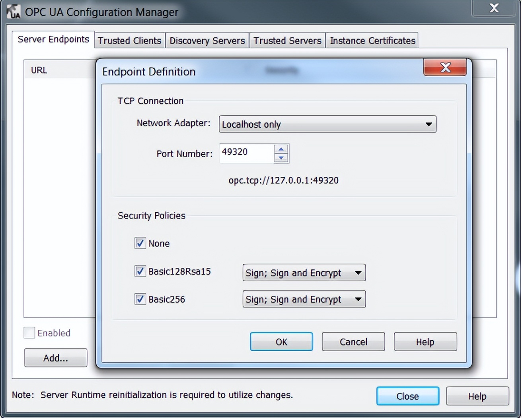The height and width of the screenshot is (418, 522).
Task: Uncheck the Basic128Rsa15 policy
Action: click(x=140, y=271)
